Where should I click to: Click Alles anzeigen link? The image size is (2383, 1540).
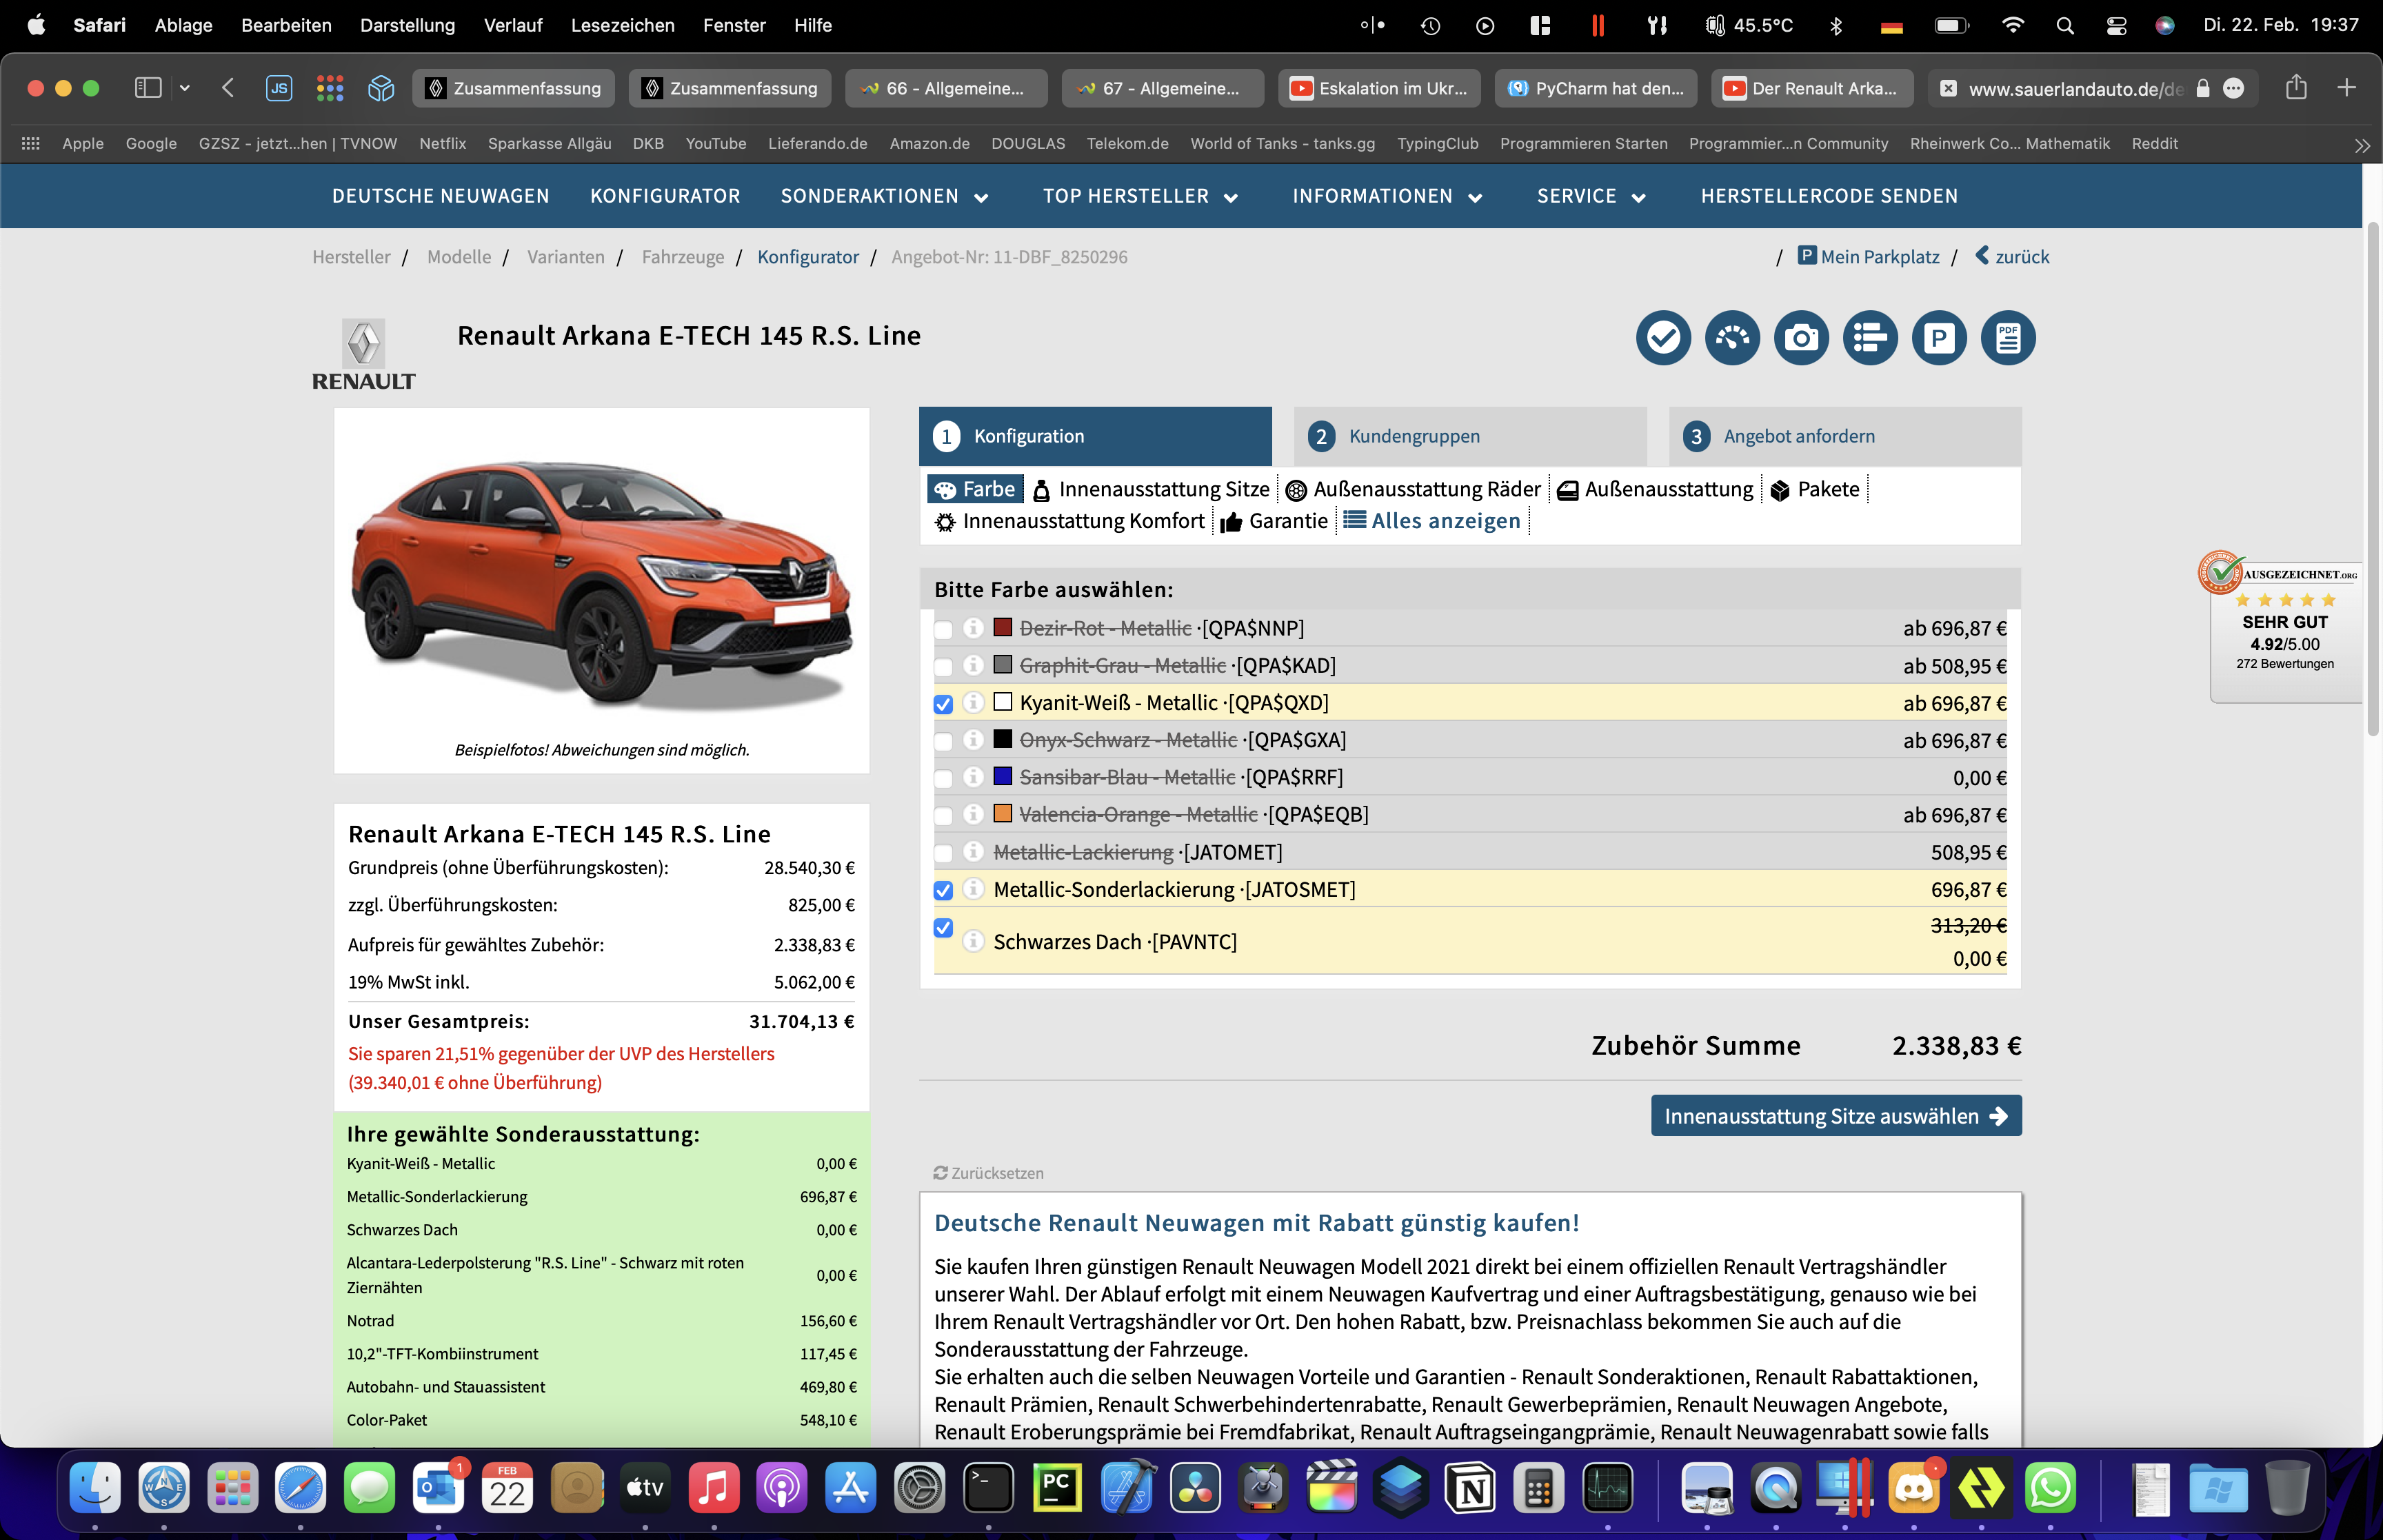[1432, 522]
